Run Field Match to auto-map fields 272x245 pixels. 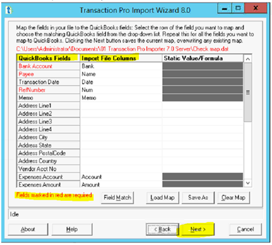coord(118,198)
